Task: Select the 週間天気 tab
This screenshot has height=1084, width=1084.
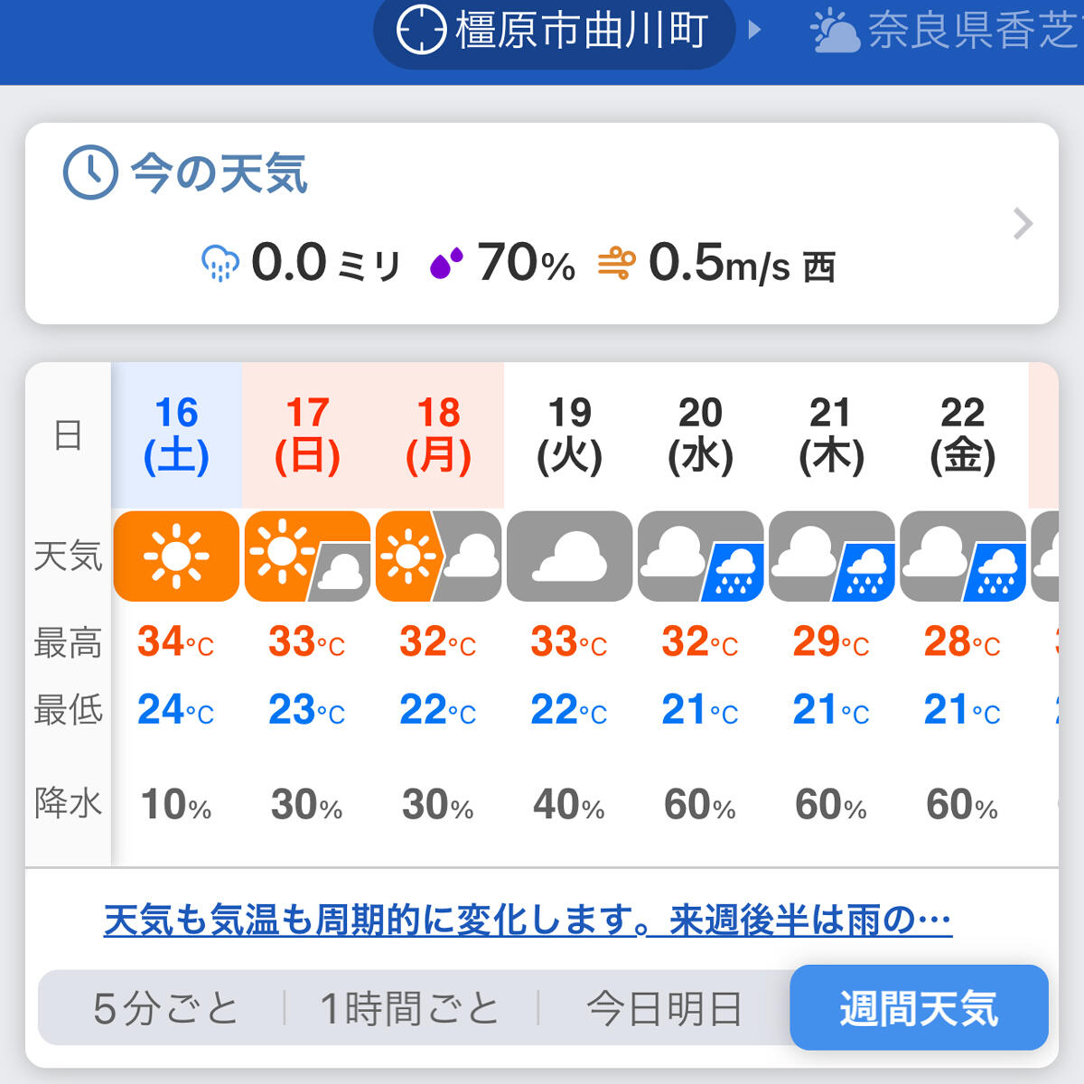Action: click(x=919, y=1007)
